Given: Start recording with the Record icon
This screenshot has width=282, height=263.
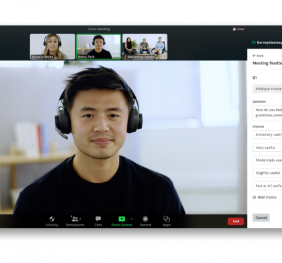Looking at the screenshot, I should point(146,219).
